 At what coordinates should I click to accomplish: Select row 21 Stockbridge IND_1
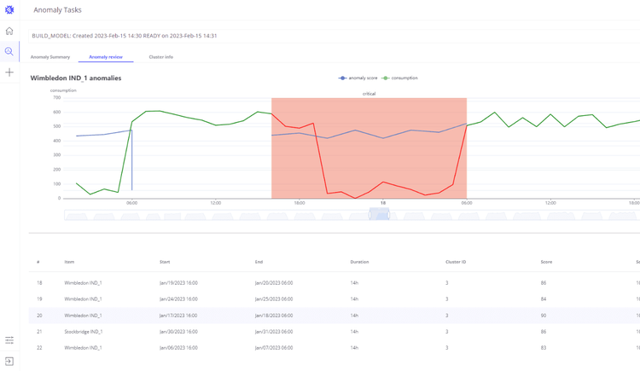pyautogui.click(x=83, y=332)
